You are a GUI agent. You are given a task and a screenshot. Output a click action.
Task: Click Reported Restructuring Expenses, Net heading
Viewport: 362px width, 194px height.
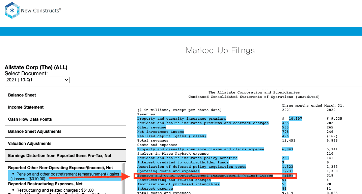point(45,184)
